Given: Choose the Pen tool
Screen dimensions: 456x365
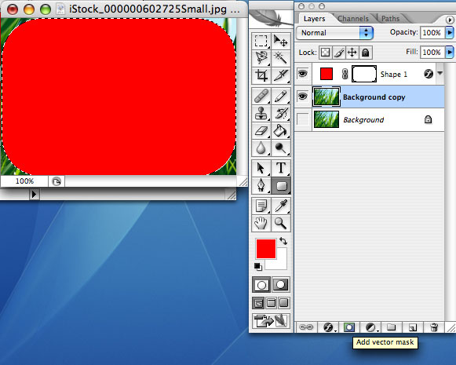Looking at the screenshot, I should tap(261, 185).
